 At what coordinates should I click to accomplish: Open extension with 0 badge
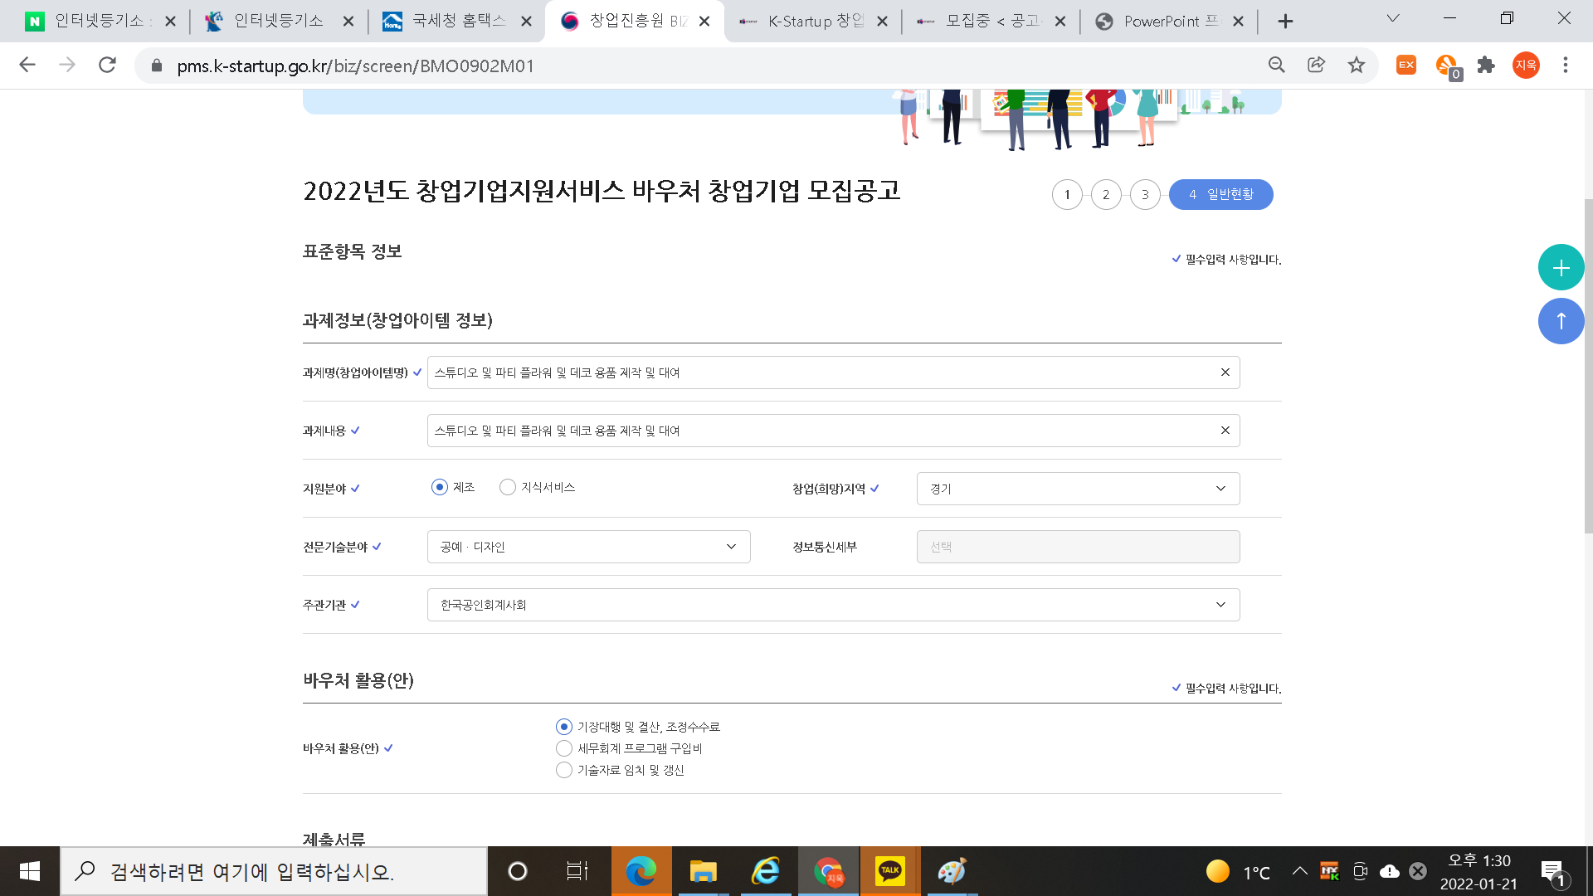1448,66
